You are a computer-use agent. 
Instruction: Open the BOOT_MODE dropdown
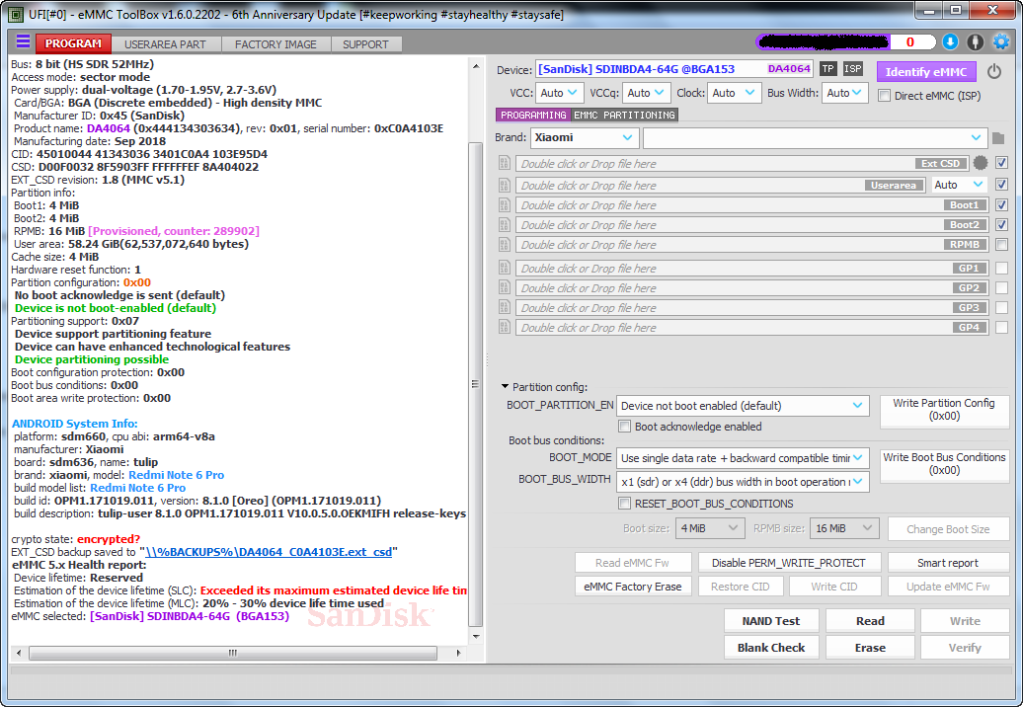coord(743,458)
